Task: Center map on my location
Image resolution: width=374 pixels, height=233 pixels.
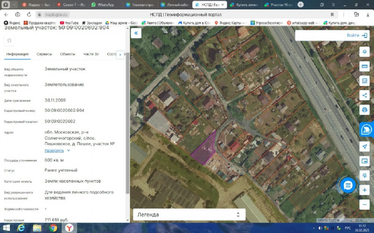Action: pos(364,146)
